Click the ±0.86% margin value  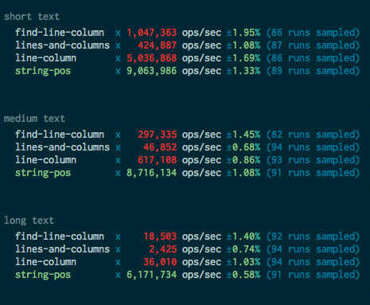[243, 160]
